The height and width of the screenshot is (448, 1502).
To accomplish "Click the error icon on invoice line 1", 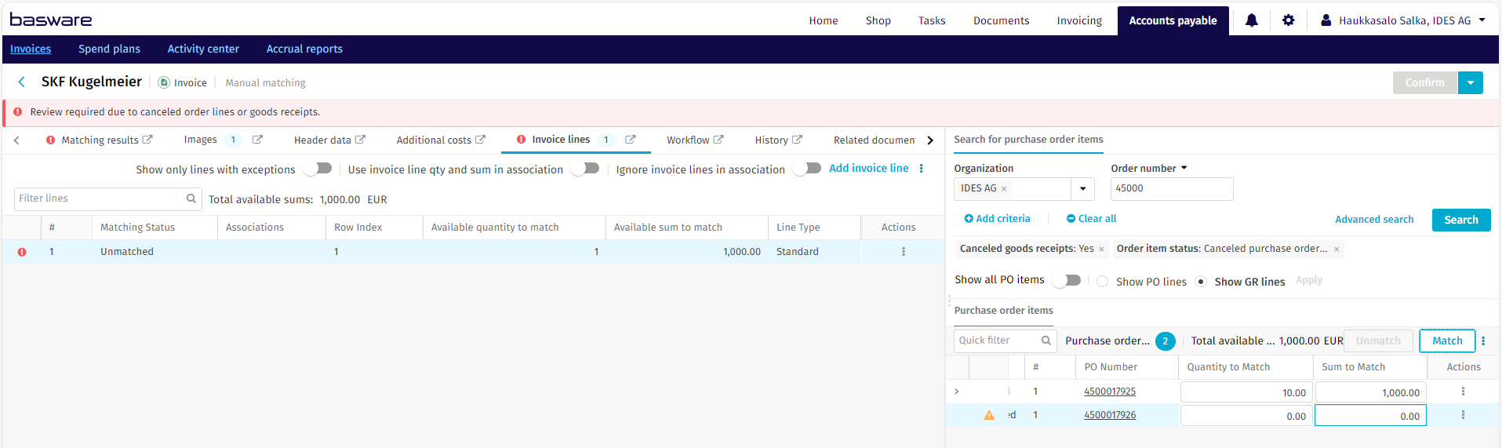I will tap(22, 252).
